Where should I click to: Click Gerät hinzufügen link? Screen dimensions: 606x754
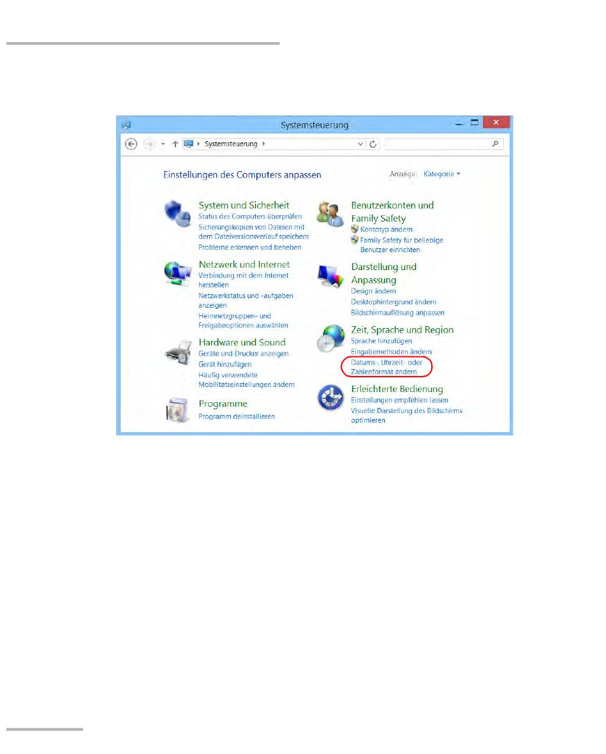click(225, 365)
